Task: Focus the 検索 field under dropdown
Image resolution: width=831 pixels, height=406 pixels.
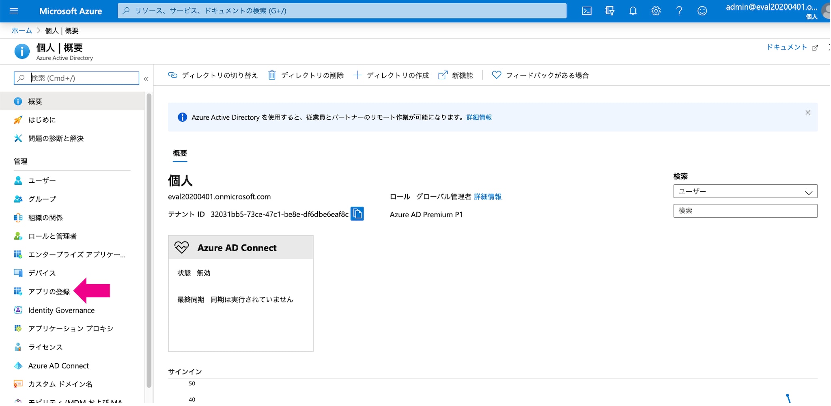Action: (745, 211)
